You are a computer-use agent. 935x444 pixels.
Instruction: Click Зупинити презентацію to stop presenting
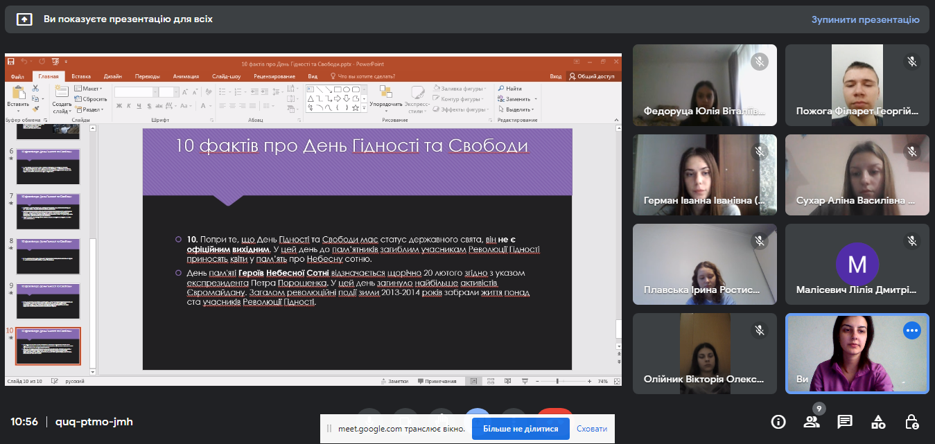click(x=866, y=19)
